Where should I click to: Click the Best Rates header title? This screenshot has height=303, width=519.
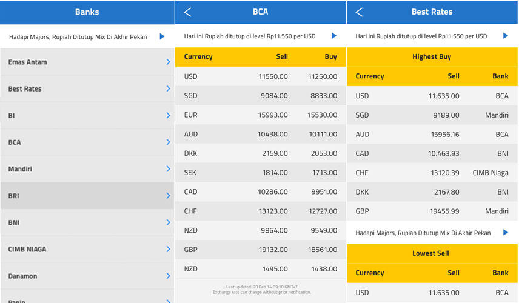click(432, 12)
